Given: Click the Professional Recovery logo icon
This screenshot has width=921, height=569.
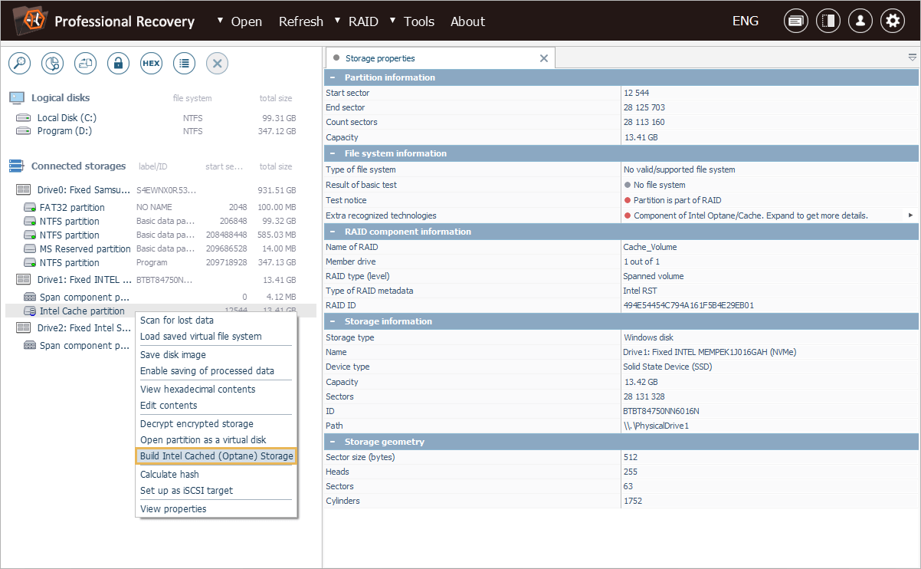Looking at the screenshot, I should pyautogui.click(x=31, y=21).
